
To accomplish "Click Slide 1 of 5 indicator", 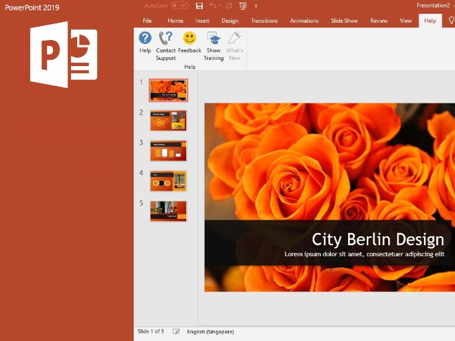I will pos(151,331).
